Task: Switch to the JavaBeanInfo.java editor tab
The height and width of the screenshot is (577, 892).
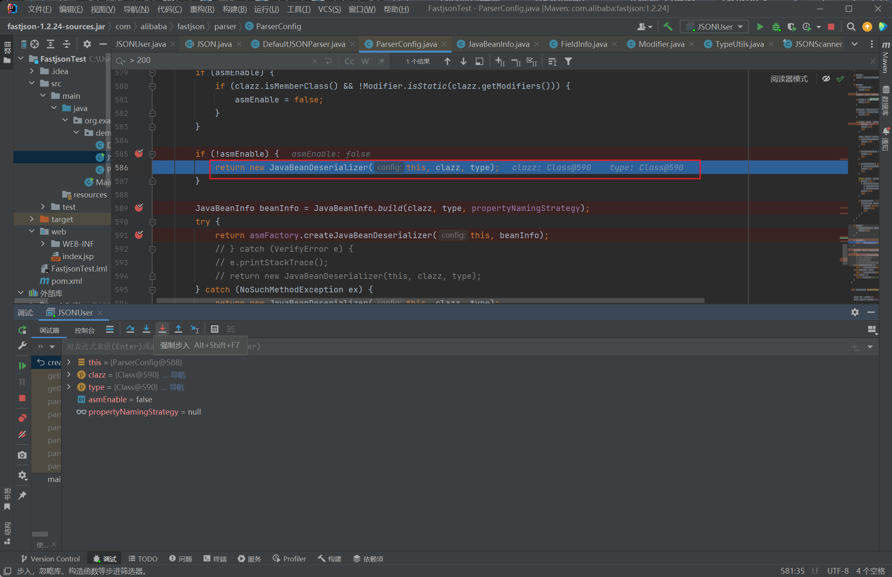Action: 498,44
